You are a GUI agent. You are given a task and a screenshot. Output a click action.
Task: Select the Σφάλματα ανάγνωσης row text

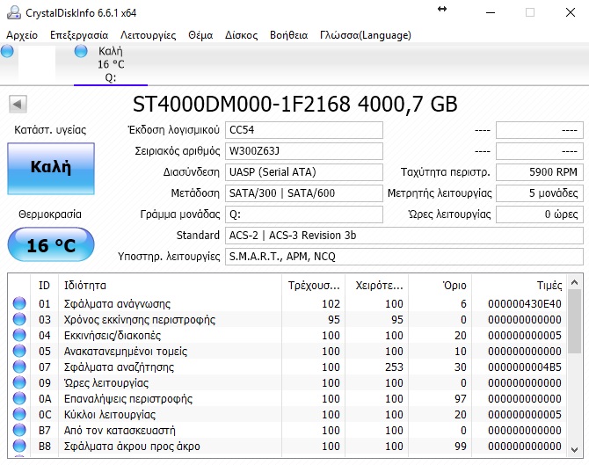[x=117, y=304]
